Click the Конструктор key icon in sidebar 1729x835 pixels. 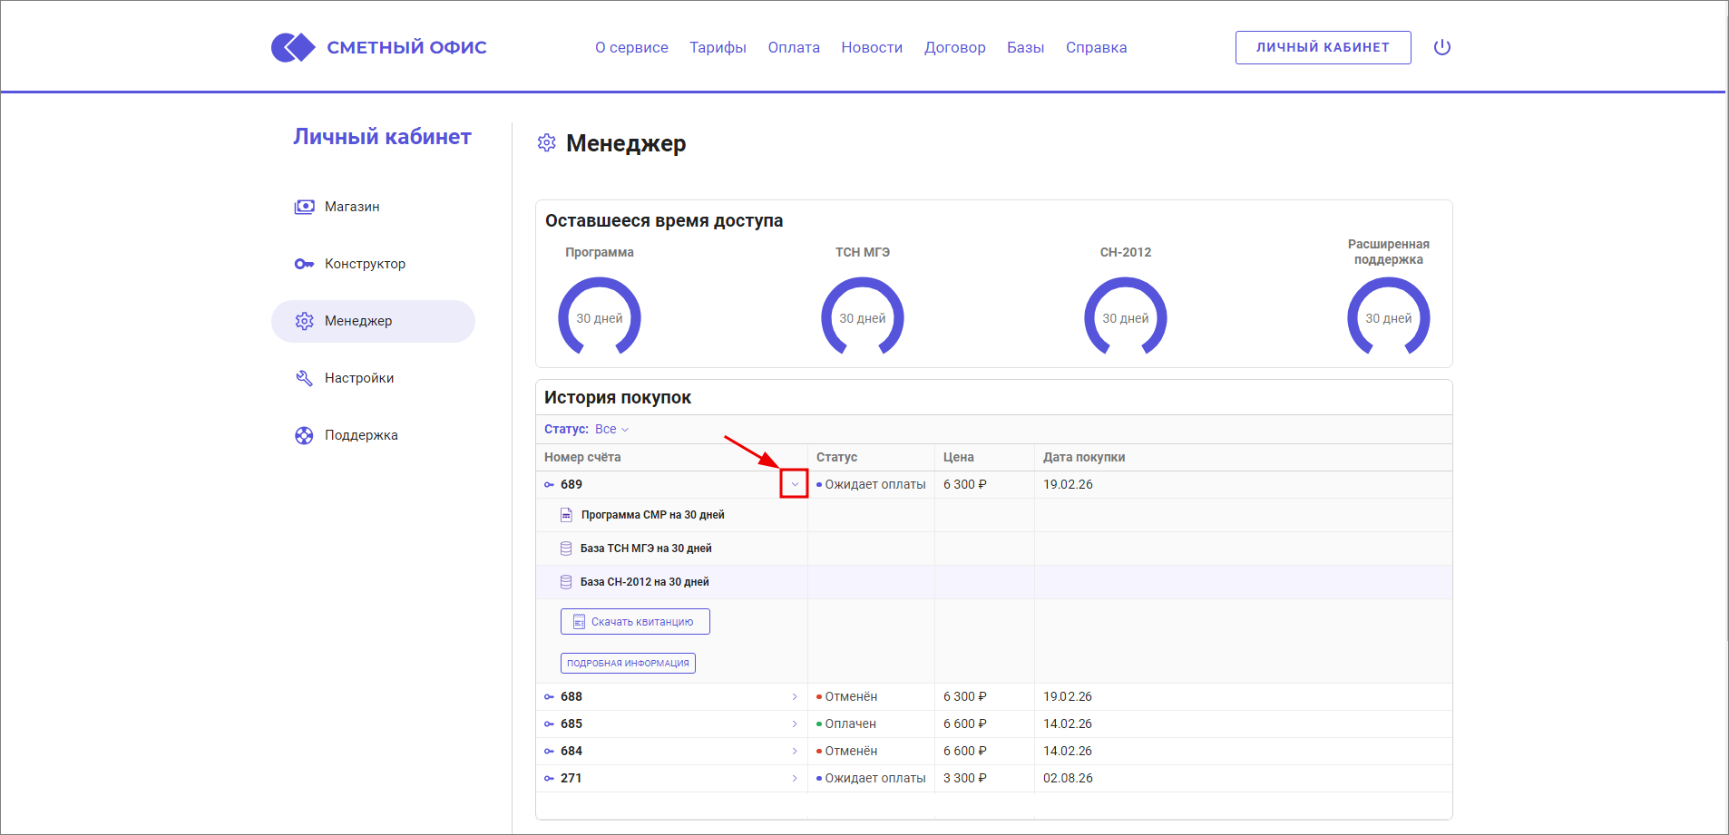click(304, 264)
